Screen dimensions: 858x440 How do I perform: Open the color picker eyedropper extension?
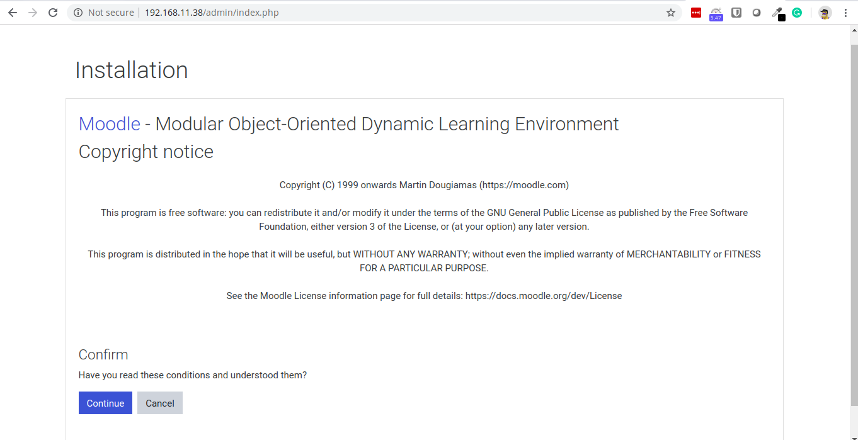click(778, 13)
